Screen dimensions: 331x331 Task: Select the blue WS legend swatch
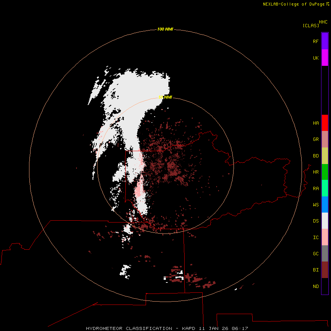(x=325, y=204)
